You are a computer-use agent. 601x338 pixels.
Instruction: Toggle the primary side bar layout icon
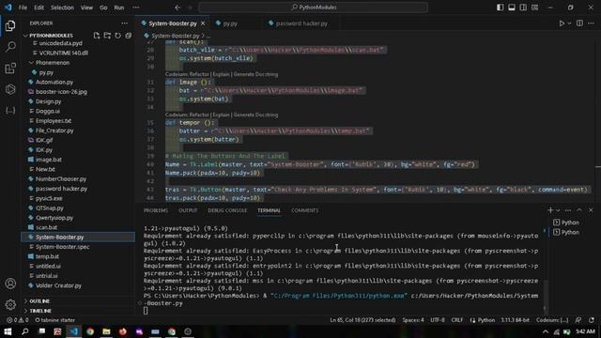coord(500,8)
